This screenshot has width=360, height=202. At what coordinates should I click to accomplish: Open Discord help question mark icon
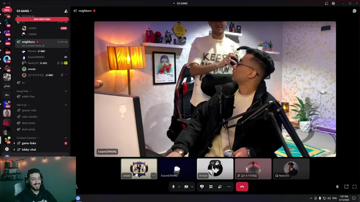[x=333, y=3]
